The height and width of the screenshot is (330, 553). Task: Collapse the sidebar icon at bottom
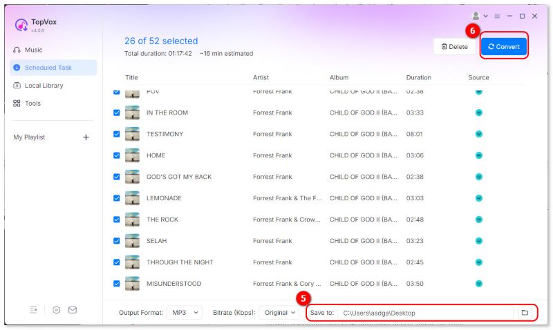tap(33, 310)
